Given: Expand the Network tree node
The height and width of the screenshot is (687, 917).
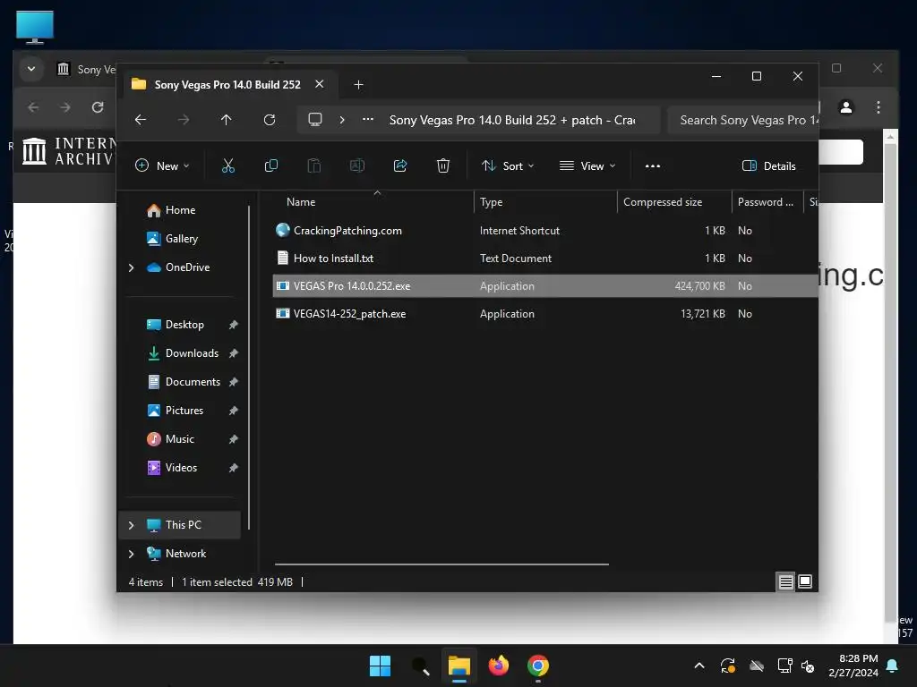Looking at the screenshot, I should point(131,554).
